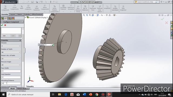The height and width of the screenshot is (97, 173).
Task: Open Configure Component help question mark
Action: pyautogui.click(x=22, y=22)
